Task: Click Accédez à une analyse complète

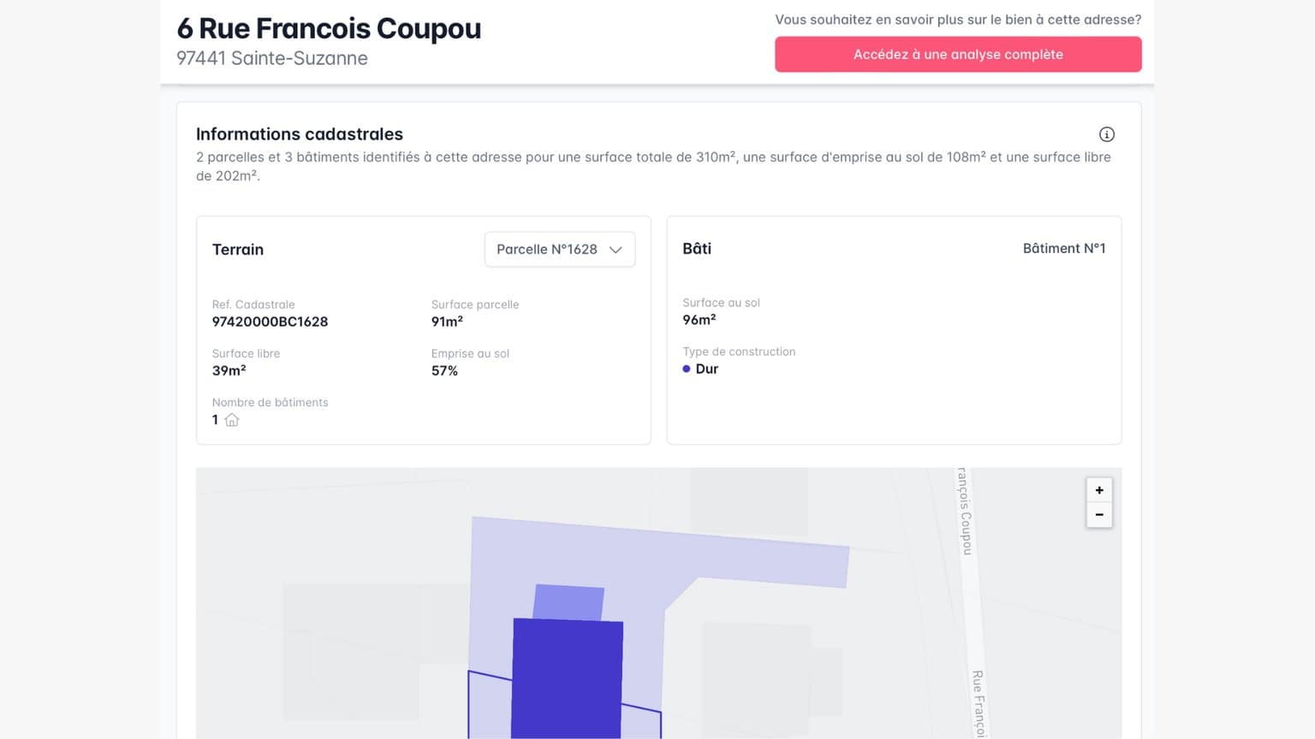Action: [x=958, y=54]
